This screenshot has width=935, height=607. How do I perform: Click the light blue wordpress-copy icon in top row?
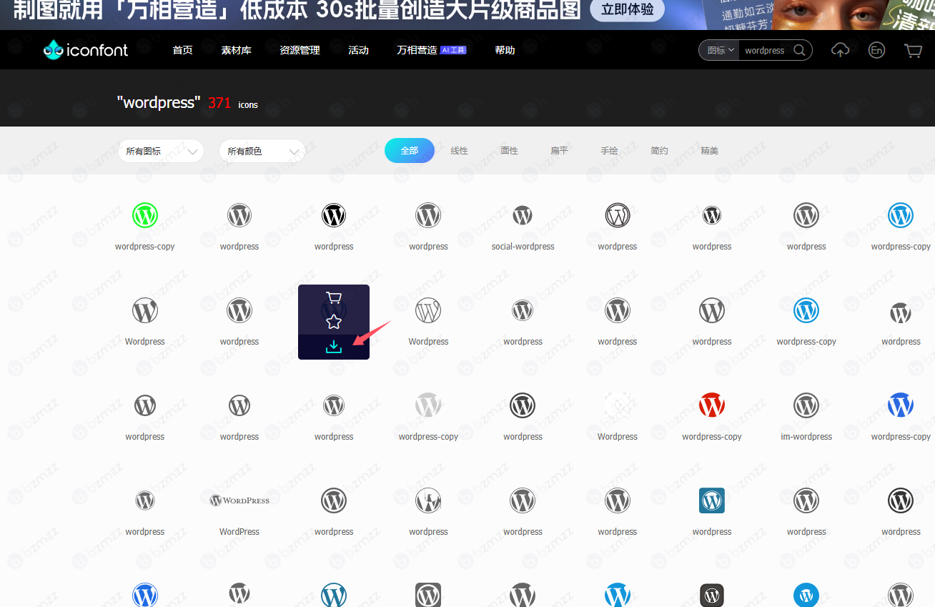901,215
